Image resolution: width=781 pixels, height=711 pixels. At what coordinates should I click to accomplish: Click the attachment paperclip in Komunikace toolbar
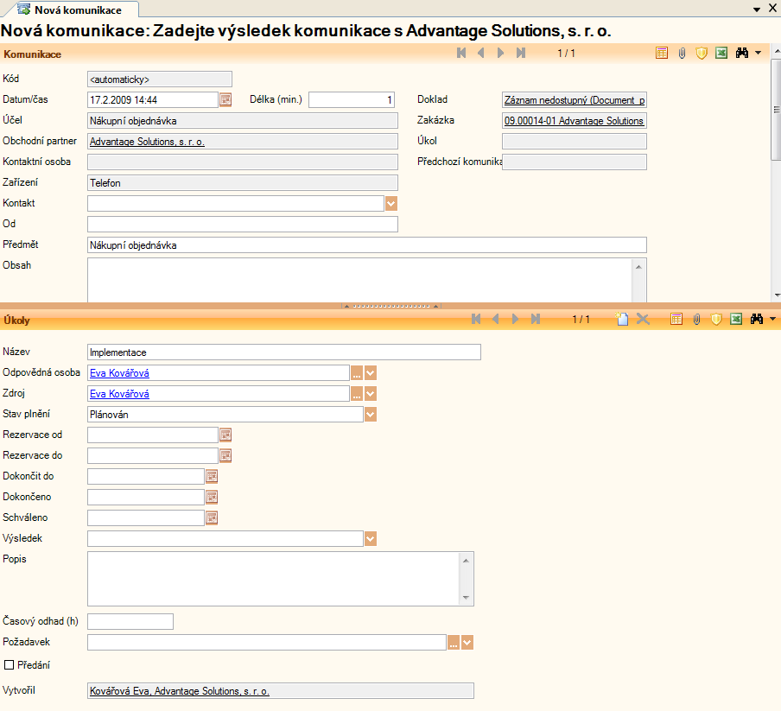coord(682,54)
